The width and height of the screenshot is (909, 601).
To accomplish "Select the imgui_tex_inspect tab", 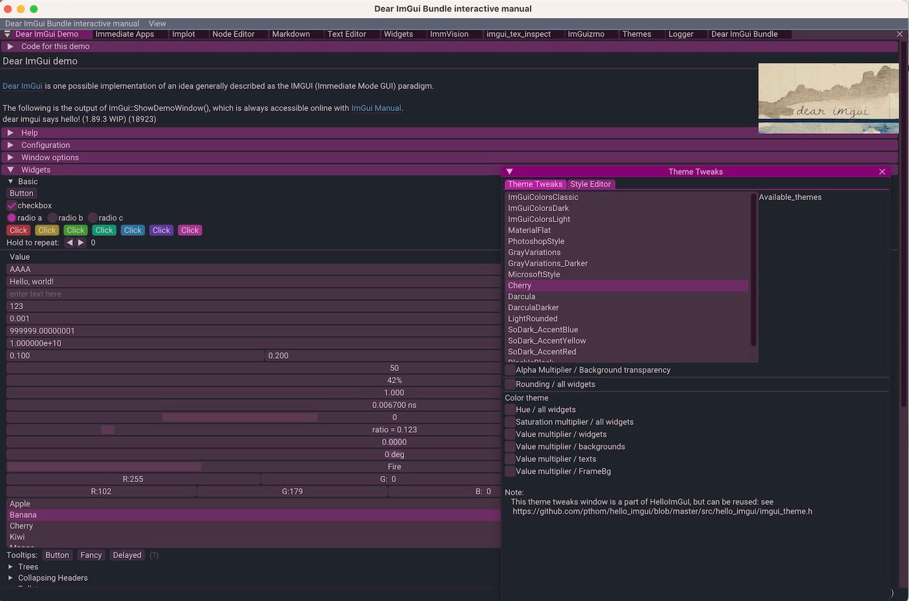I will pos(519,34).
